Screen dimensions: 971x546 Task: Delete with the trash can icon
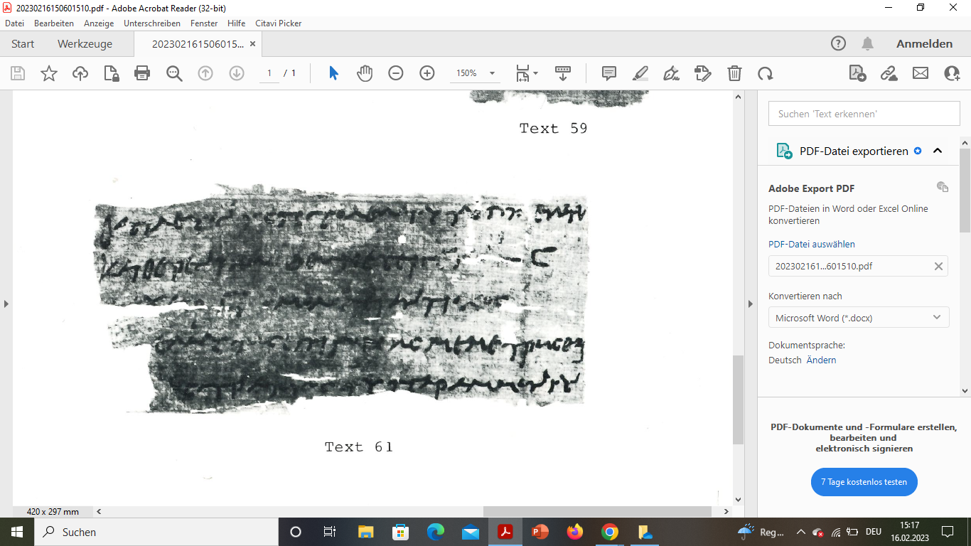[734, 73]
